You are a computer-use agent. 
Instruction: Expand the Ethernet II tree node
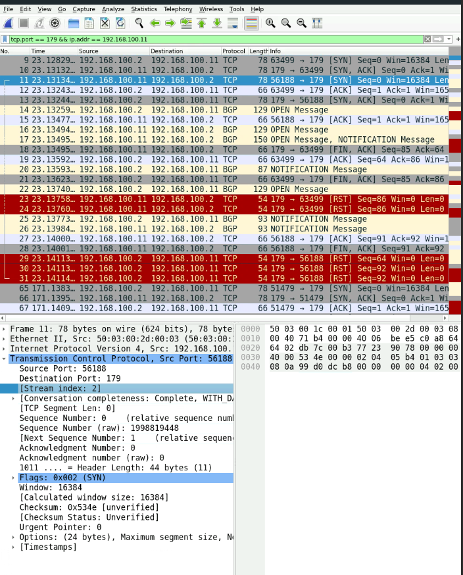[4, 339]
